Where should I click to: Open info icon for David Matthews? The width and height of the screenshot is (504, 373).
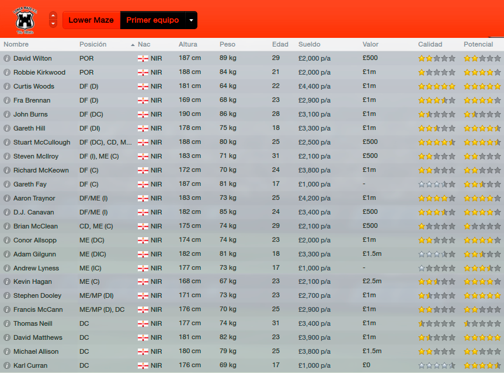(x=7, y=337)
